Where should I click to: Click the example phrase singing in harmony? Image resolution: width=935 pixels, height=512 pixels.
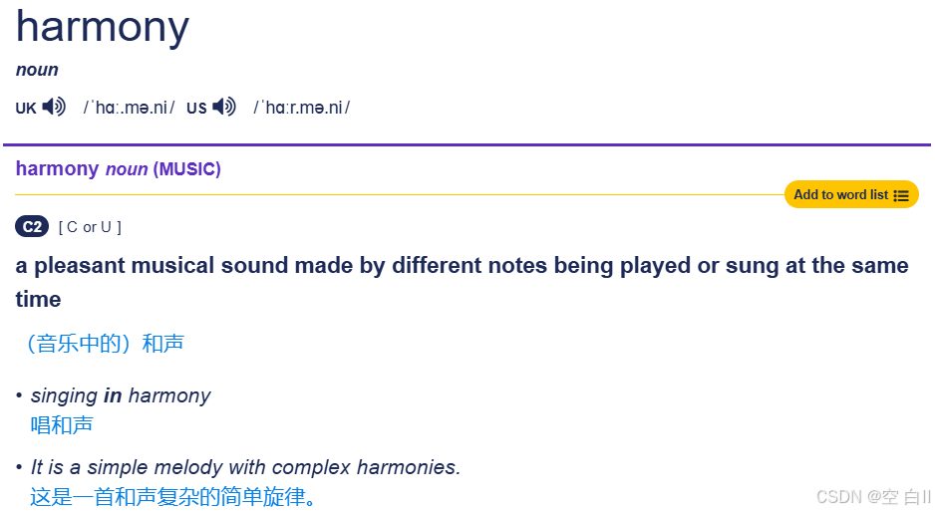pyautogui.click(x=121, y=395)
